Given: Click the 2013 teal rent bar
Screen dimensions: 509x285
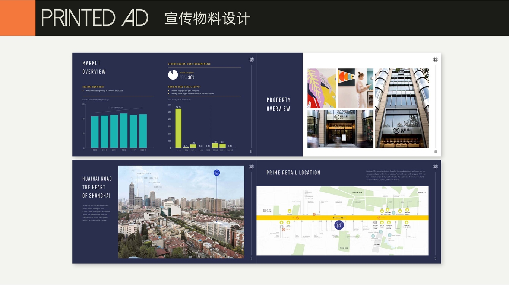Looking at the screenshot, I should (95, 132).
